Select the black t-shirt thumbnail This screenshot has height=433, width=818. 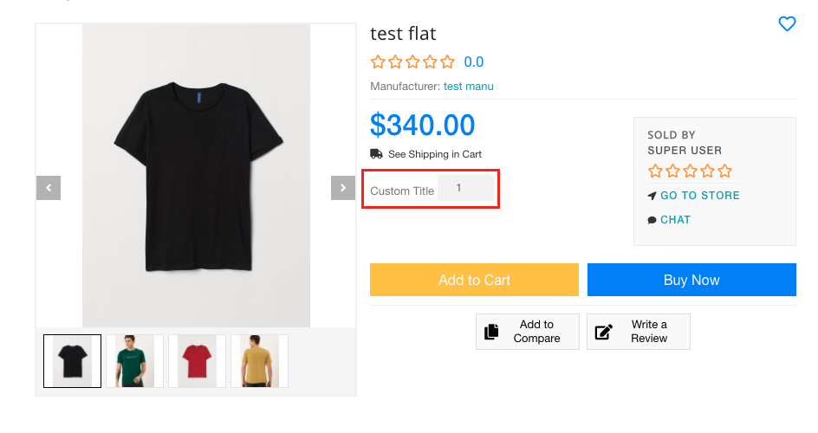tap(73, 361)
